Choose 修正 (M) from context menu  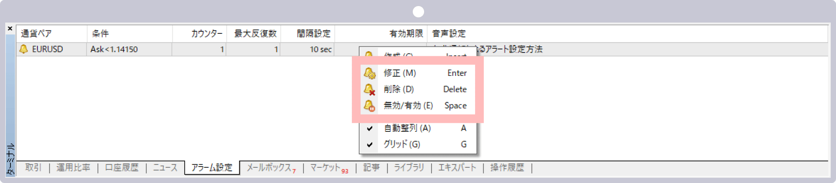[400, 73]
